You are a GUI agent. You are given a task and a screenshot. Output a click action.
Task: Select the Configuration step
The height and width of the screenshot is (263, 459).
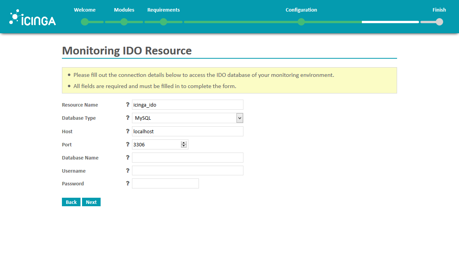[301, 10]
